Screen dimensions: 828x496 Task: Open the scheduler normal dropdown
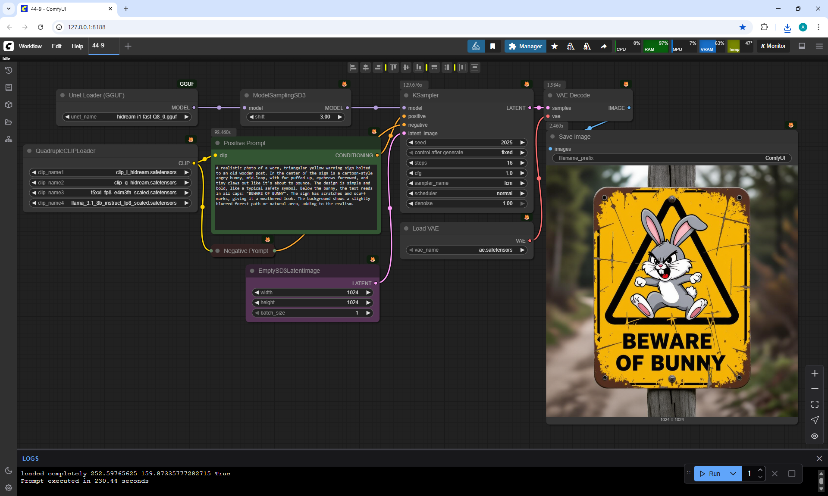click(x=466, y=193)
